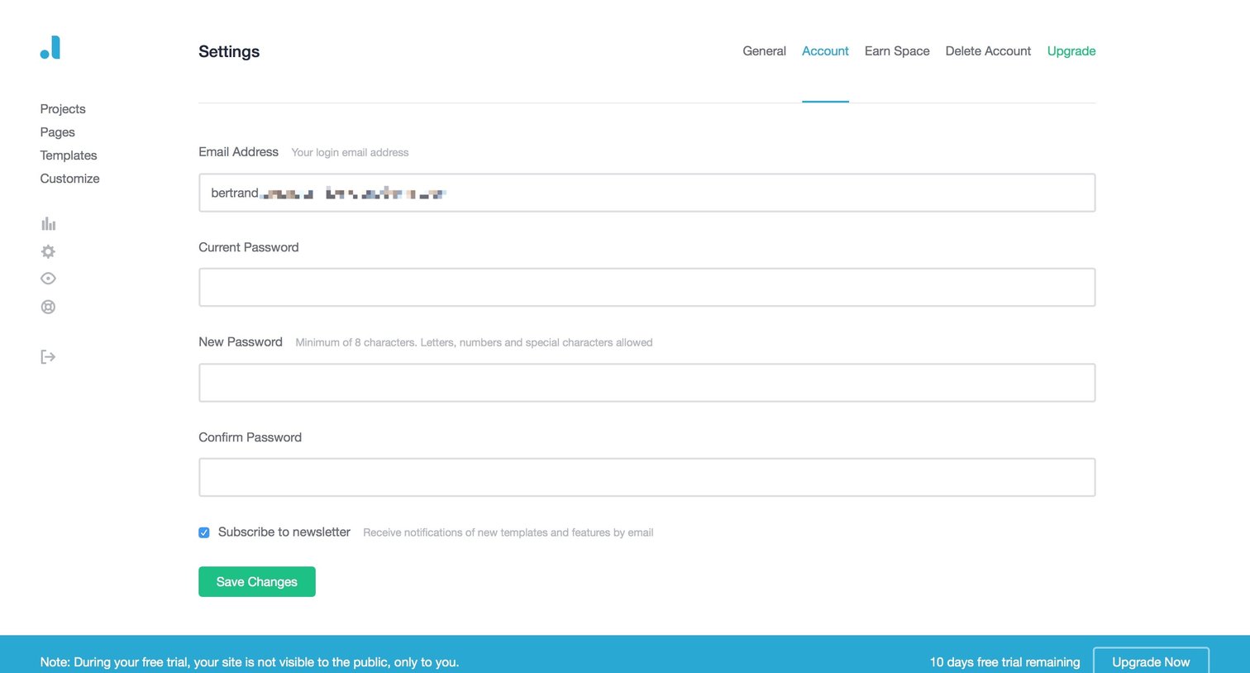The width and height of the screenshot is (1250, 673).
Task: Focus the Email Address field
Action: pyautogui.click(x=647, y=193)
